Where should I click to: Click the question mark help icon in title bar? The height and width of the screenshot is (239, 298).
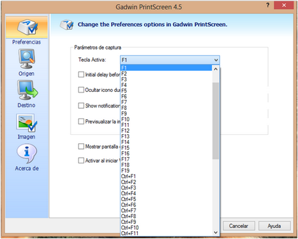click(x=268, y=5)
